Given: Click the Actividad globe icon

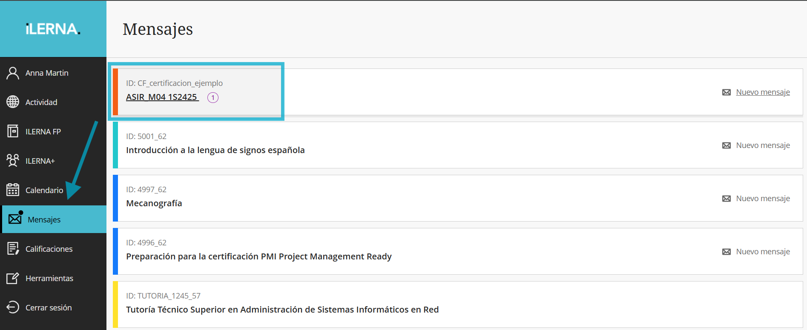Looking at the screenshot, I should click(13, 102).
